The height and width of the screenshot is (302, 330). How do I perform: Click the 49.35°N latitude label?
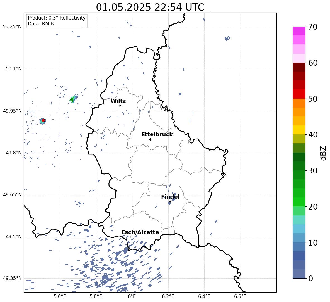(x=12, y=278)
